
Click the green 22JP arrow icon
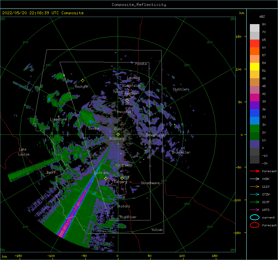tap(255, 202)
